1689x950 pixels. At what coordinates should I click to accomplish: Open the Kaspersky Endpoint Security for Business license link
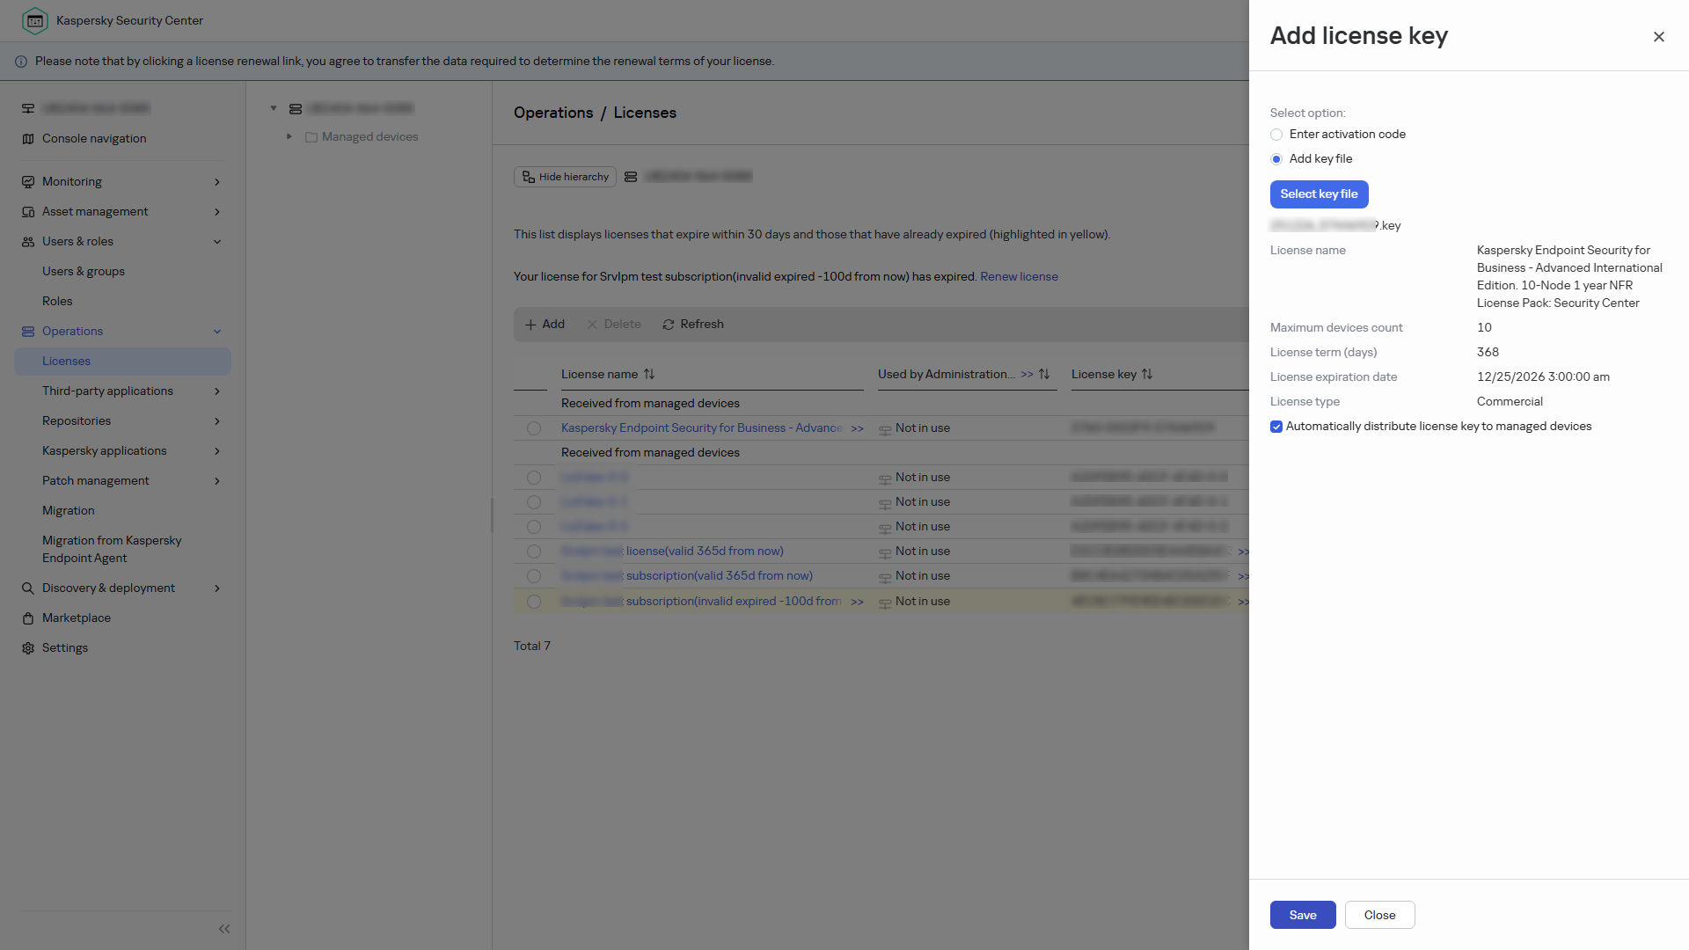click(702, 428)
